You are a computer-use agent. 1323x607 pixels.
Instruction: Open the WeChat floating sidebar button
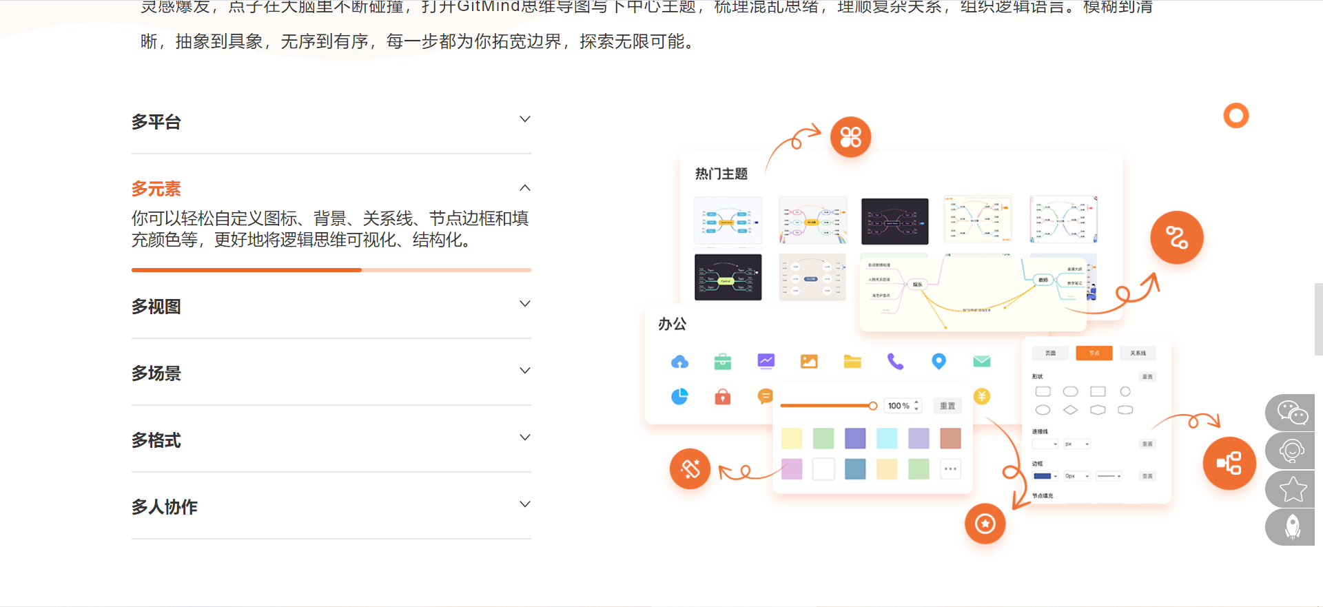tap(1291, 413)
